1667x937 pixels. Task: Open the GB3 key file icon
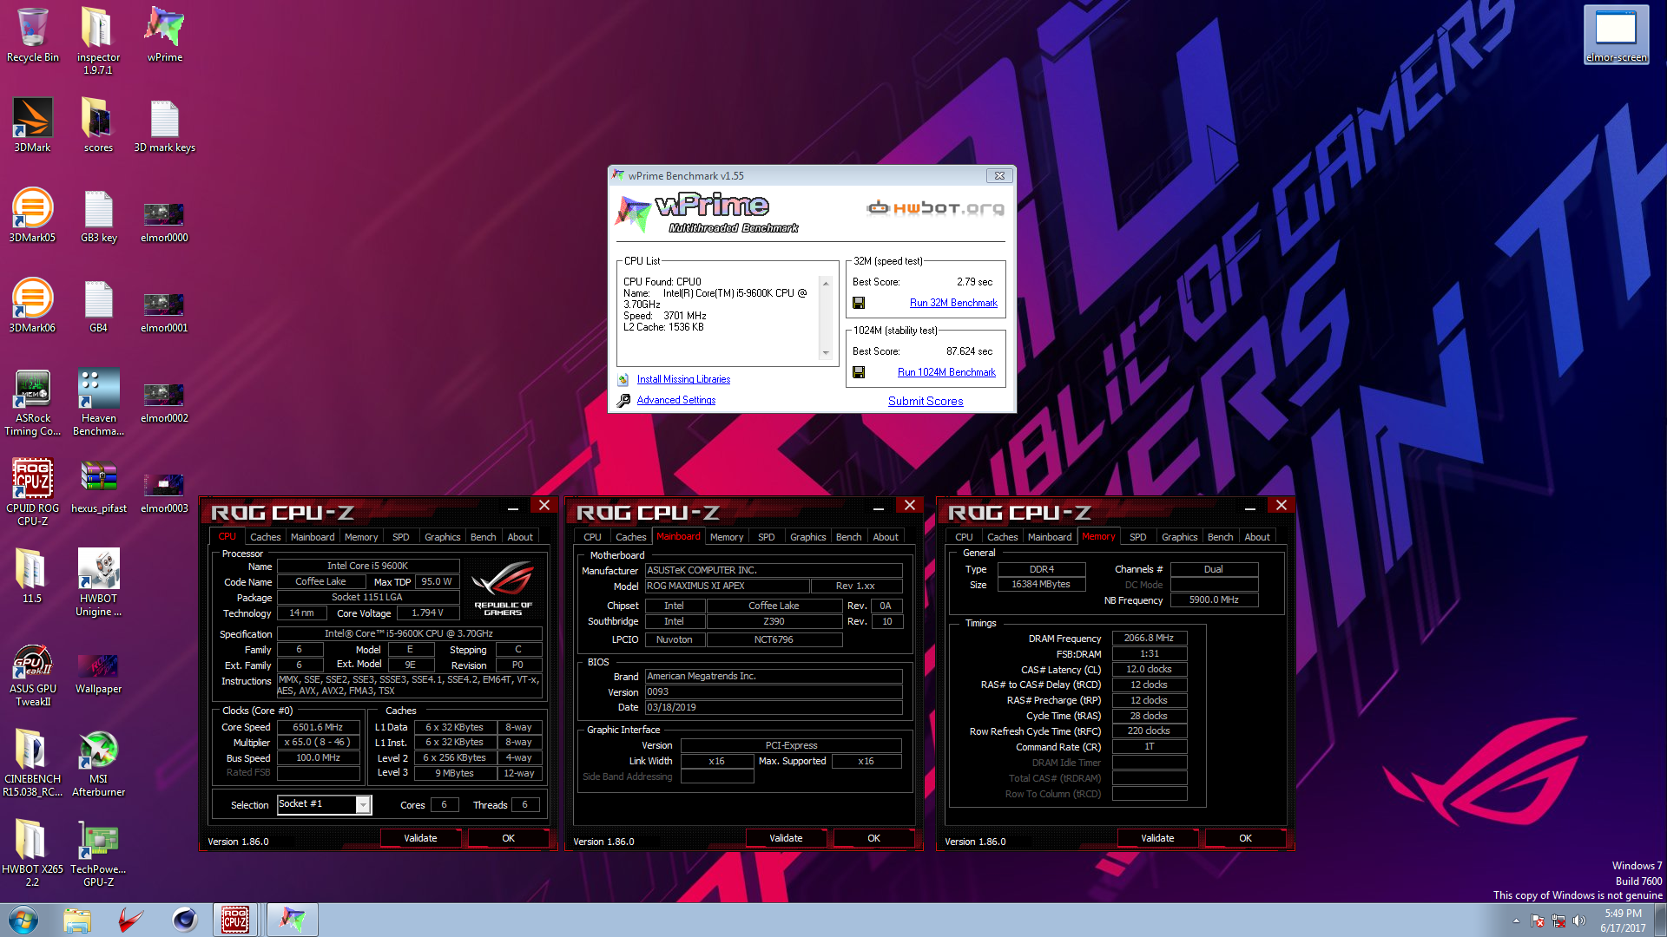(x=98, y=216)
